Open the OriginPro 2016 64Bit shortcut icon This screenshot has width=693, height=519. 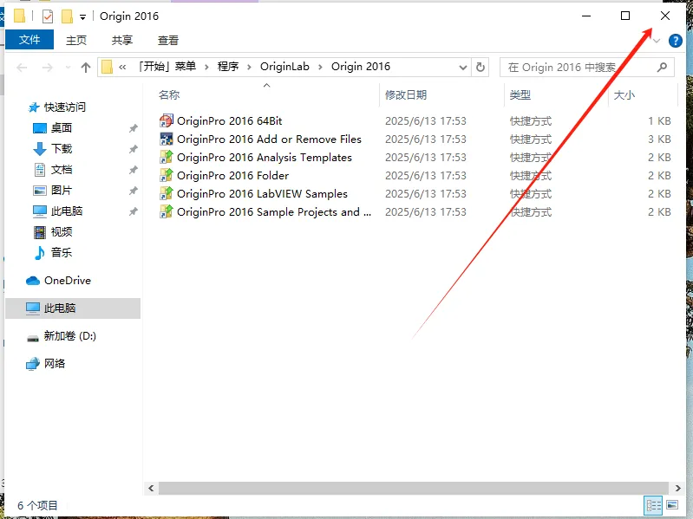click(167, 120)
